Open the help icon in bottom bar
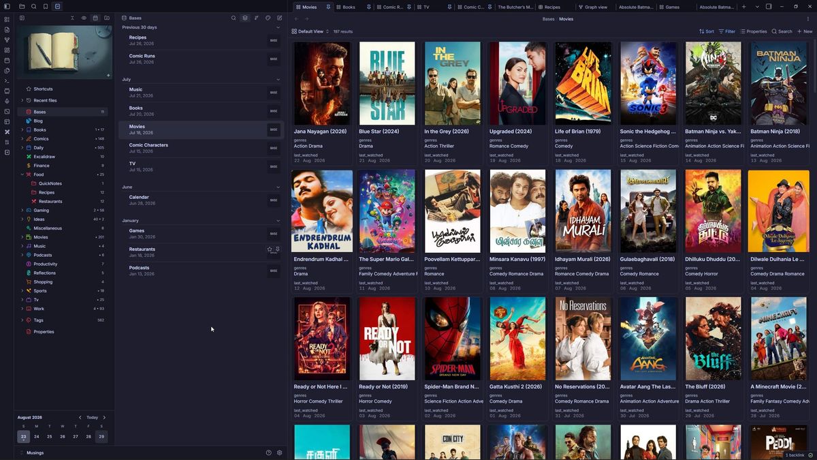This screenshot has height=460, width=817. click(x=268, y=453)
